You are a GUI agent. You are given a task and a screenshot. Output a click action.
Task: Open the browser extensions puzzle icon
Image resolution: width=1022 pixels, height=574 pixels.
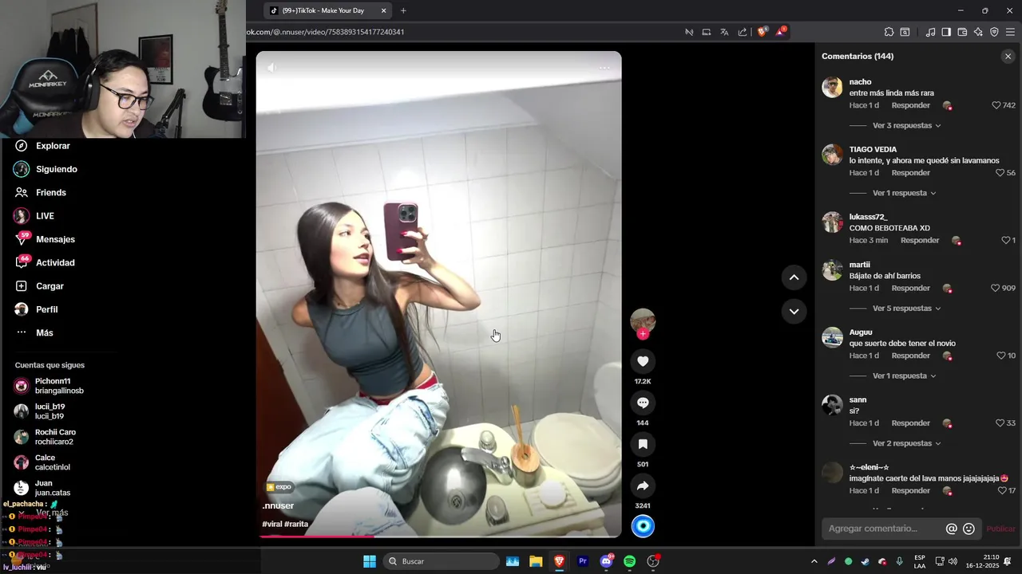[889, 32]
